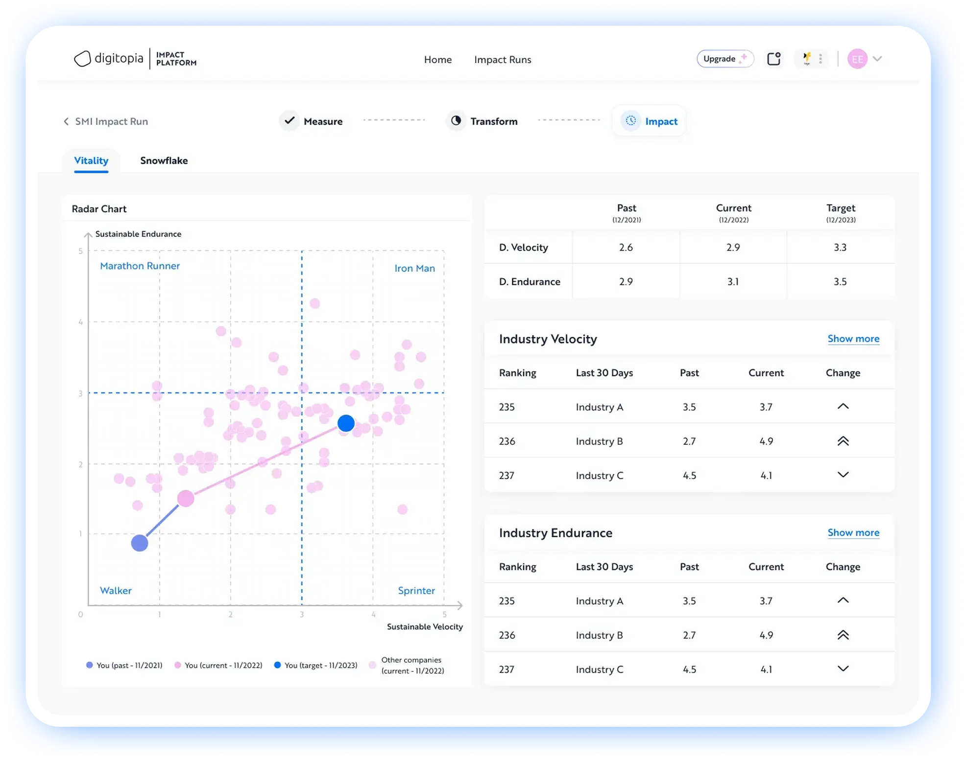The height and width of the screenshot is (760, 964).
Task: Go back to SMI Impact Run
Action: tap(111, 121)
